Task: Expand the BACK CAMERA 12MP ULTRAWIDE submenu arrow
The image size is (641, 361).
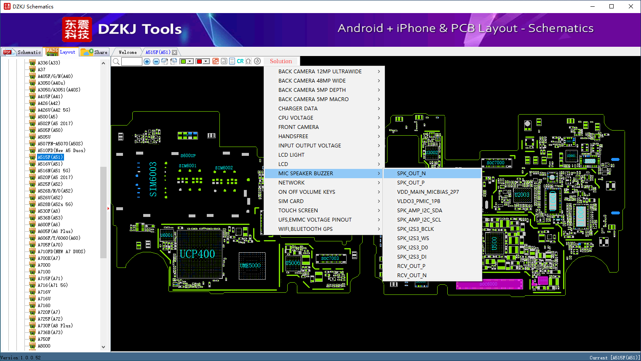Action: click(x=379, y=72)
